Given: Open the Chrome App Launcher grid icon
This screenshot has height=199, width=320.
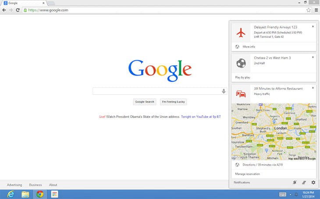Looking at the screenshot, I should coord(54,194).
